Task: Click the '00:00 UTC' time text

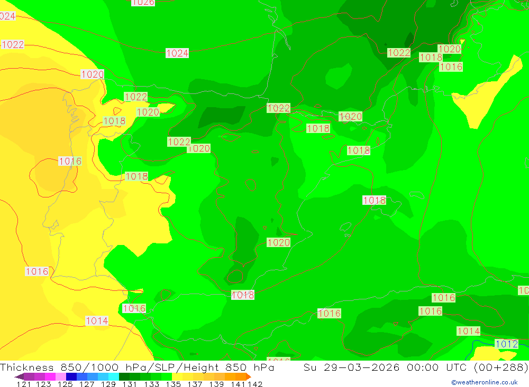Action: (438, 367)
